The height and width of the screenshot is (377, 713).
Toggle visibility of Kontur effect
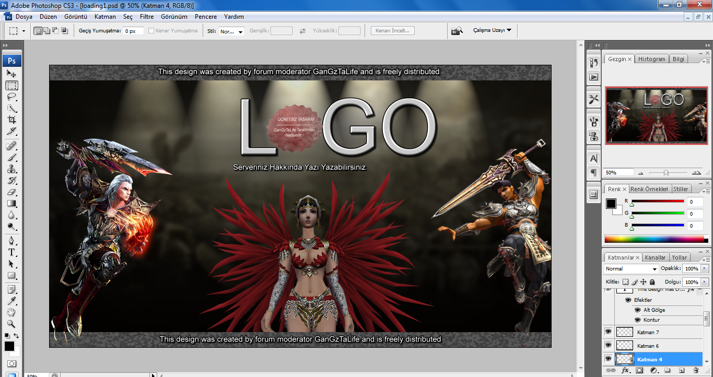[x=638, y=320]
